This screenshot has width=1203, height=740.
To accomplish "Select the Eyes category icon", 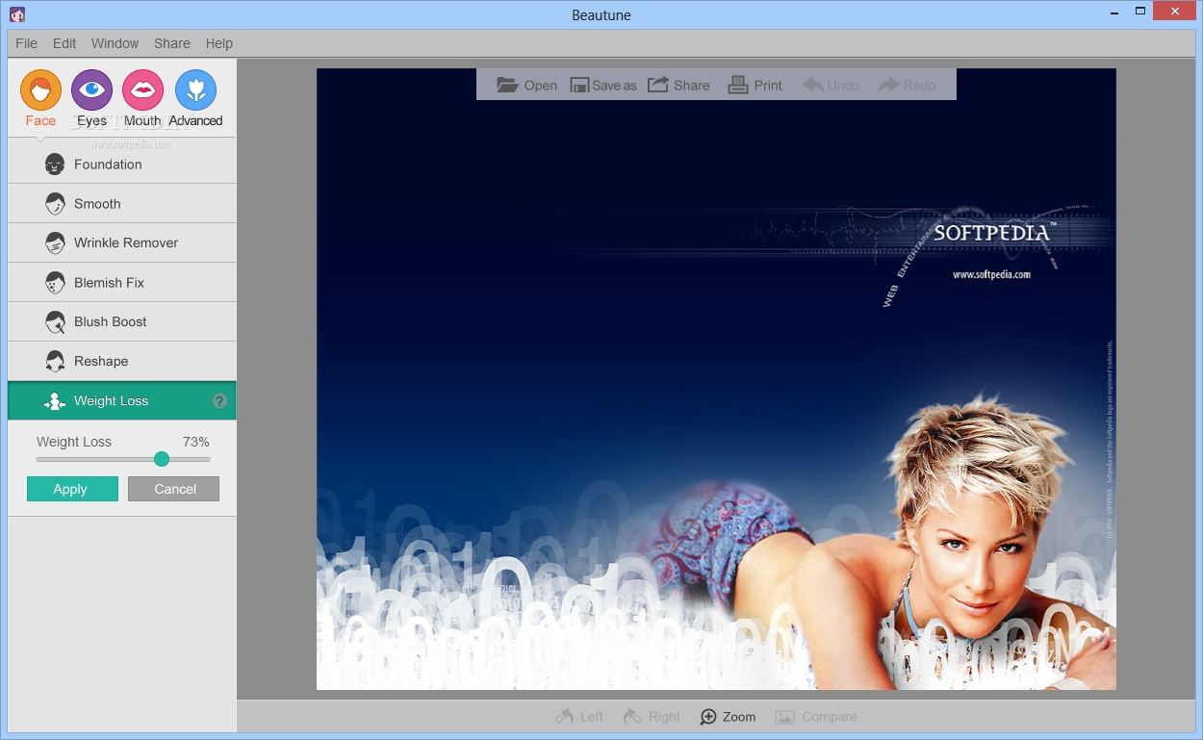I will [x=92, y=90].
